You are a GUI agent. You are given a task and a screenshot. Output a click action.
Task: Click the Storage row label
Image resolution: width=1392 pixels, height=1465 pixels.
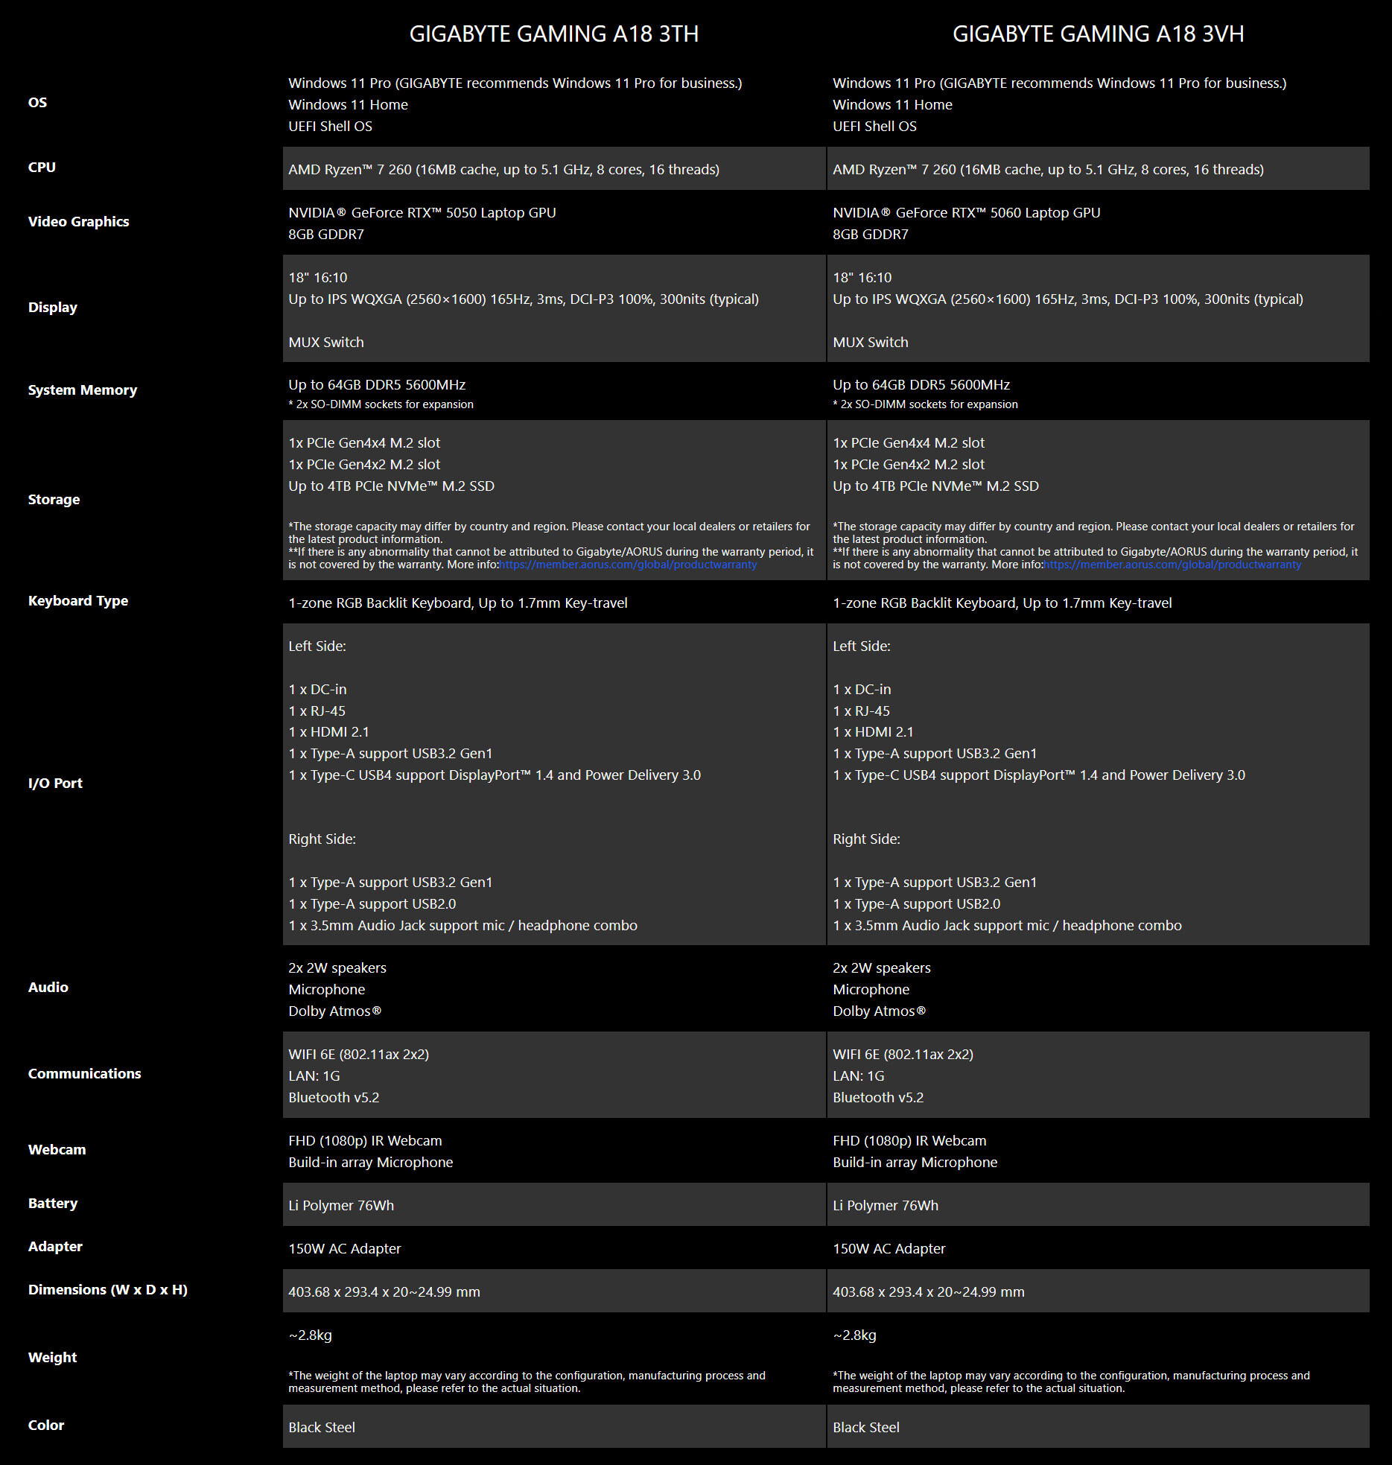(54, 500)
